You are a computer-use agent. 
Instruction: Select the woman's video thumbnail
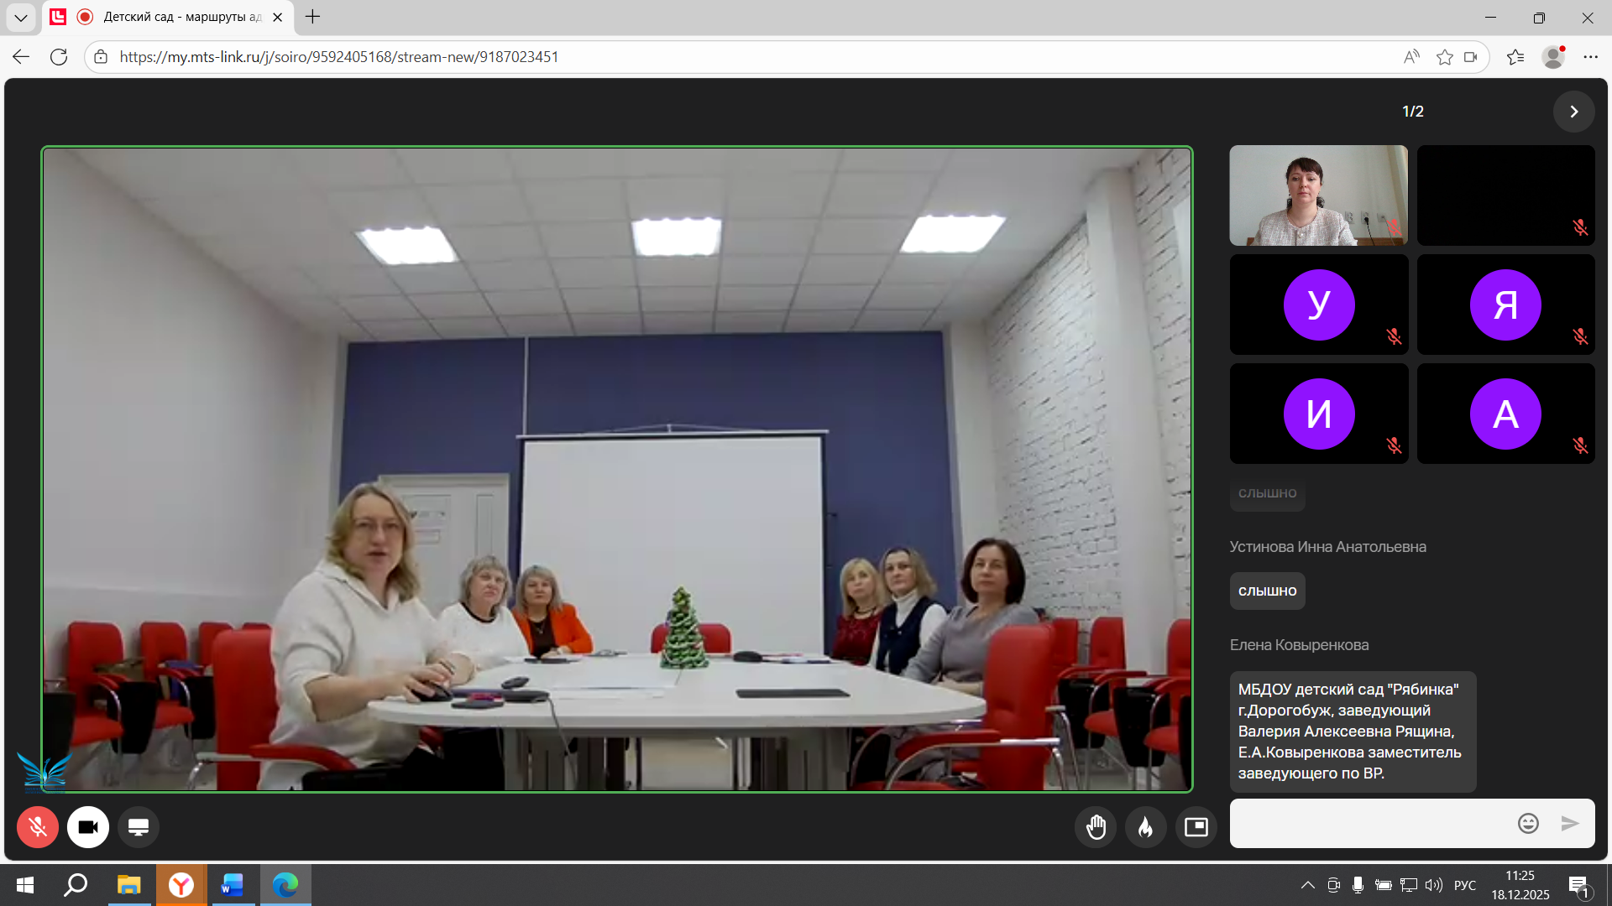pyautogui.click(x=1318, y=195)
